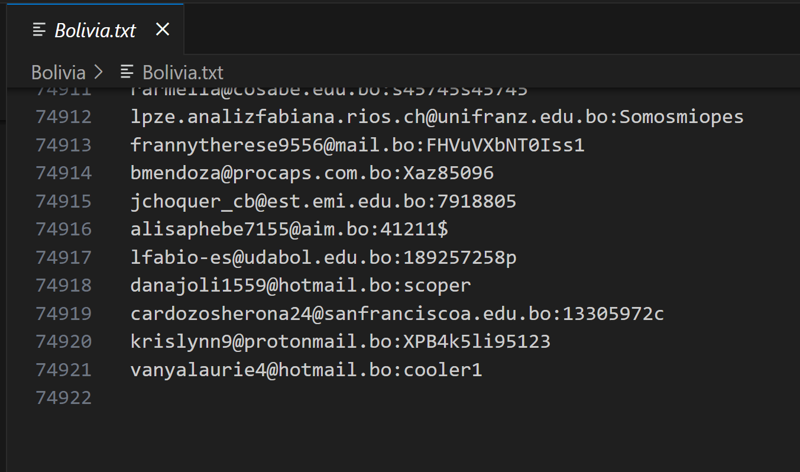The image size is (800, 472).
Task: Click line number 74912 in the gutter
Action: (x=64, y=117)
